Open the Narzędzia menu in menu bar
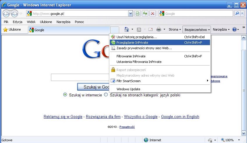Viewport: 247px width, 143px height. tap(63, 22)
